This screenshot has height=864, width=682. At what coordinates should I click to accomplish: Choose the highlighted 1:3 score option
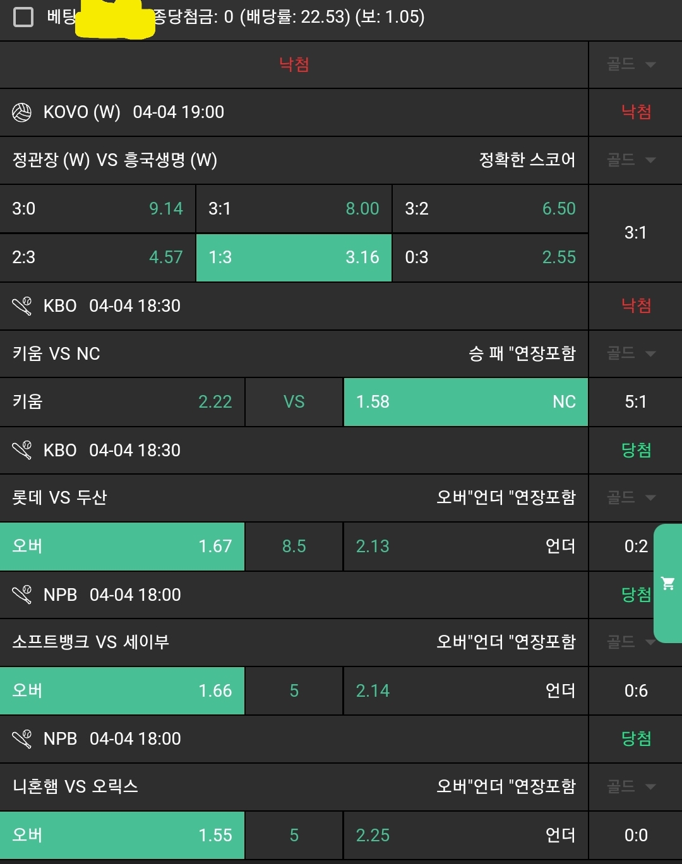point(294,257)
